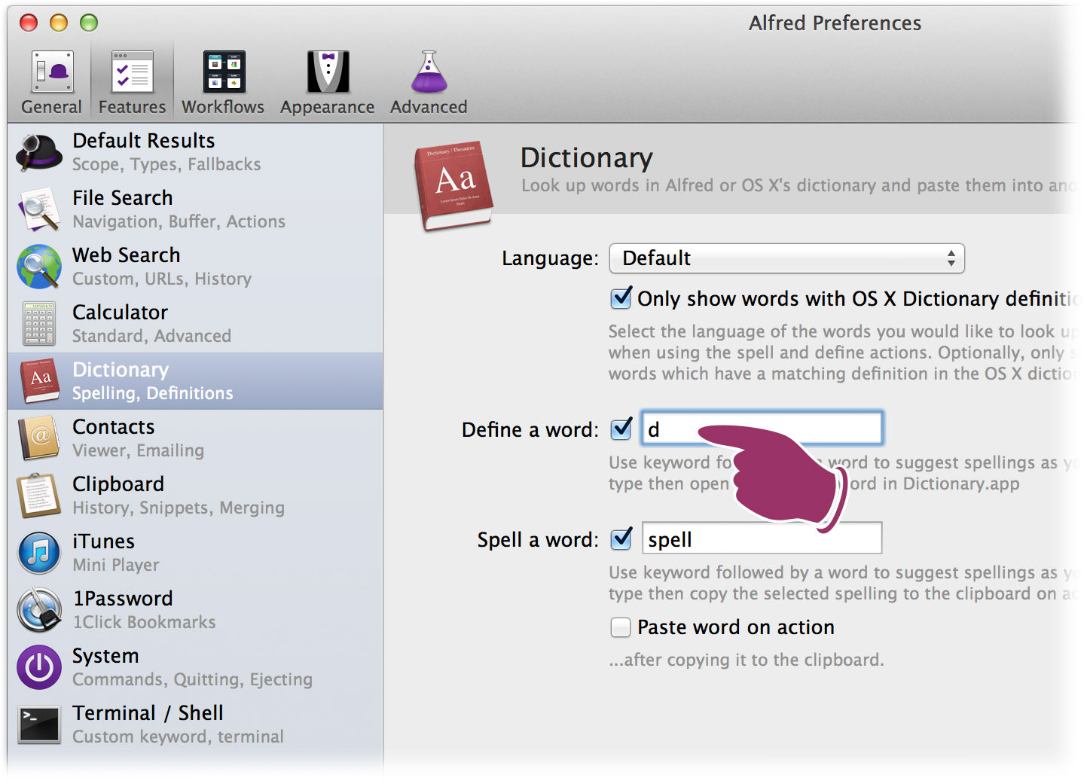Click the green zoom window button

click(89, 23)
